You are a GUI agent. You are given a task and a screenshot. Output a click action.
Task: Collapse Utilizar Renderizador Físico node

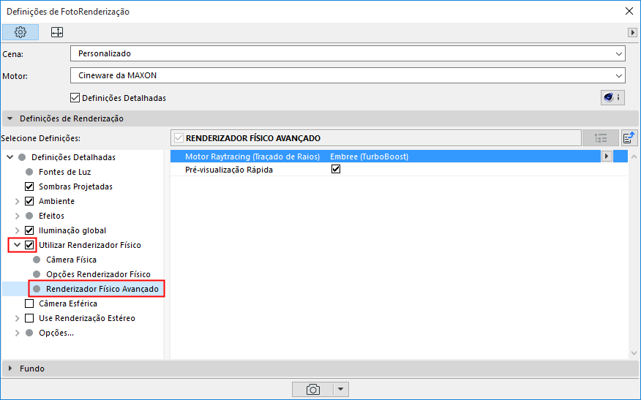(17, 245)
